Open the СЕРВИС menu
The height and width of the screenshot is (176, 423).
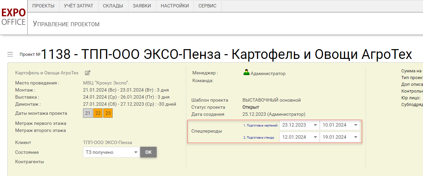point(207,6)
